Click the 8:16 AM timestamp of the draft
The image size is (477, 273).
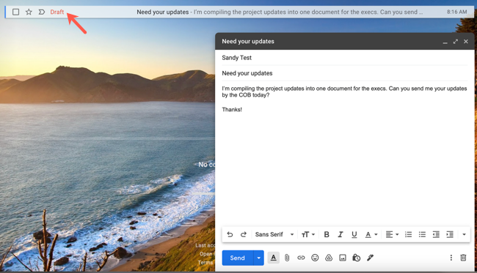point(456,12)
